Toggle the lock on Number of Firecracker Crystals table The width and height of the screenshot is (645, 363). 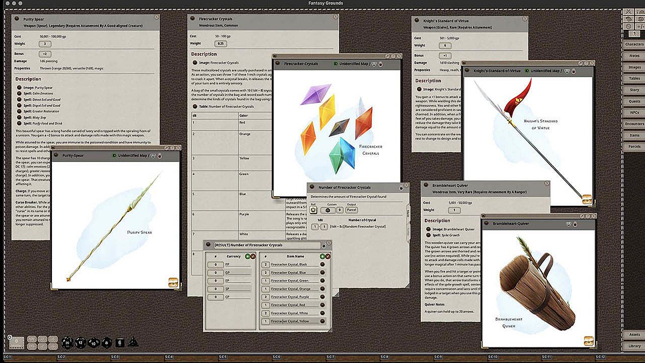401,188
